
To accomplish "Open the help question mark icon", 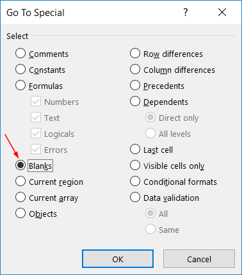I will 186,12.
